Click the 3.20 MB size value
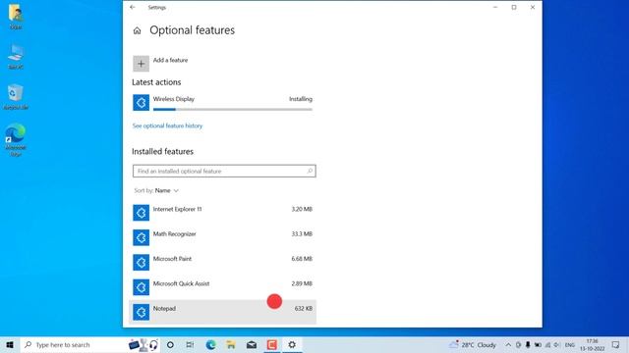Viewport: 629px width, 353px height. point(302,209)
